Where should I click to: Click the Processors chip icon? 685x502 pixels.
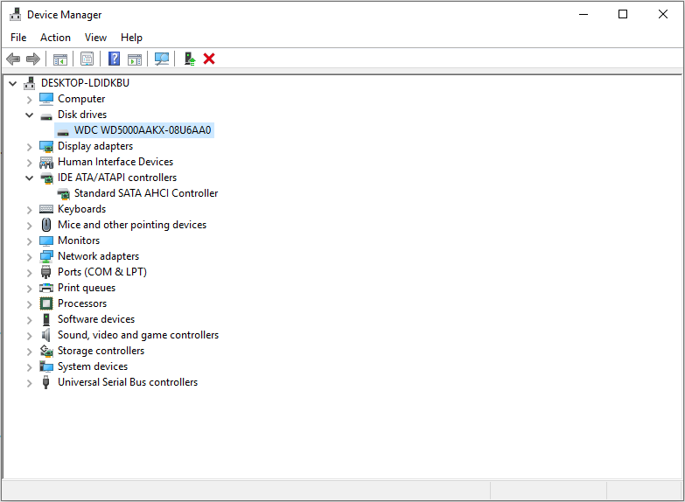point(46,303)
